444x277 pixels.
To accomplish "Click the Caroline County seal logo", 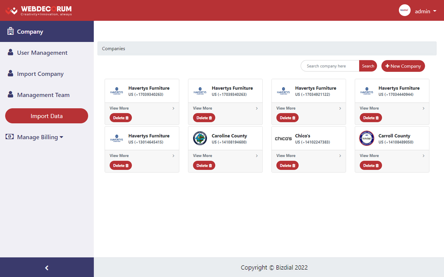I will click(200, 138).
